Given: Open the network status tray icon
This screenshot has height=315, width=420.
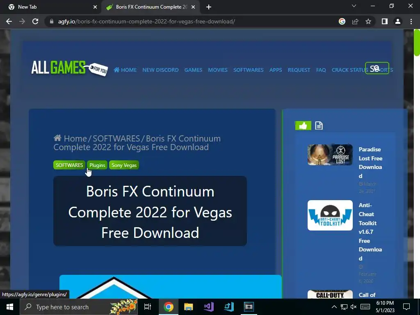Looking at the screenshot, I should [x=344, y=307].
